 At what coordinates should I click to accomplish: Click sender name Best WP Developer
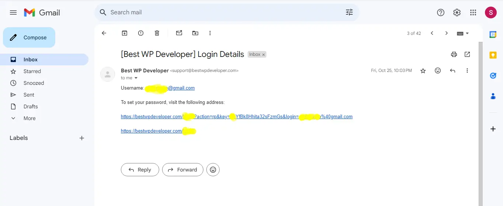(145, 71)
